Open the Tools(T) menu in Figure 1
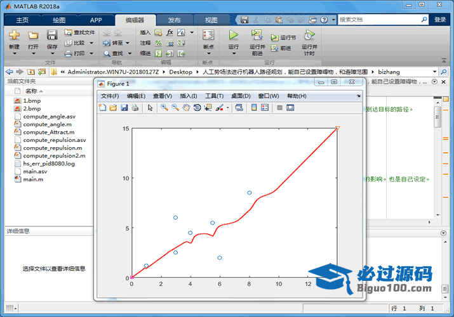 coord(214,96)
